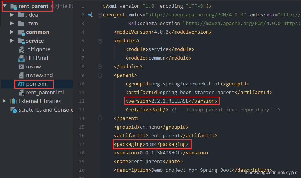Image resolution: width=301 pixels, height=178 pixels.
Task: Select mvnw.cmd in the project tree
Action: coord(39,75)
